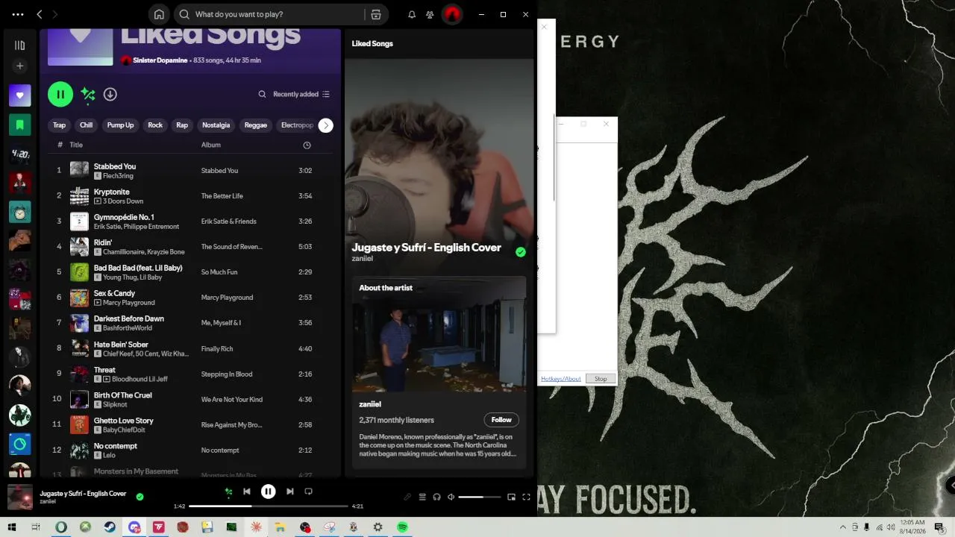Filter Liked Songs by Chill
Viewport: 955px width, 537px height.
[86, 125]
